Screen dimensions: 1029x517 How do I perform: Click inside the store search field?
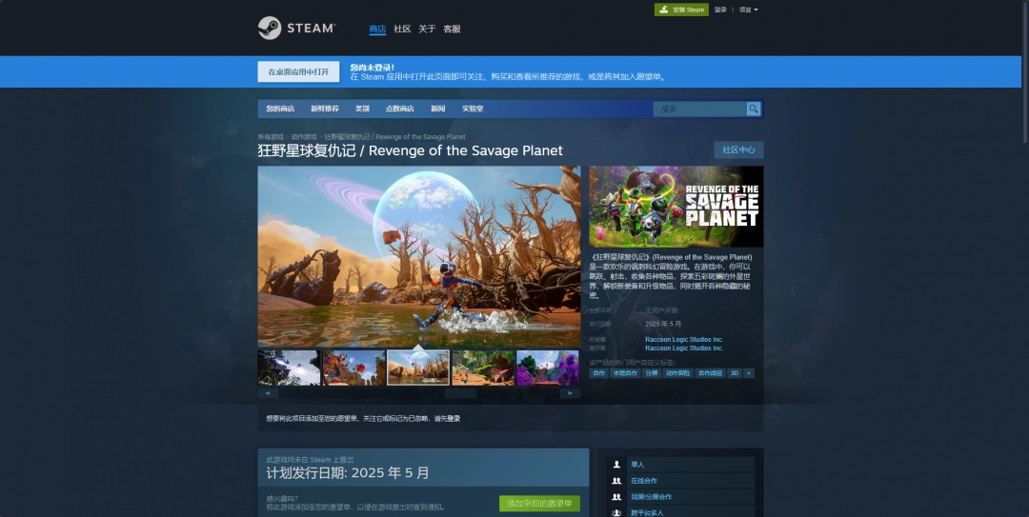pos(700,109)
